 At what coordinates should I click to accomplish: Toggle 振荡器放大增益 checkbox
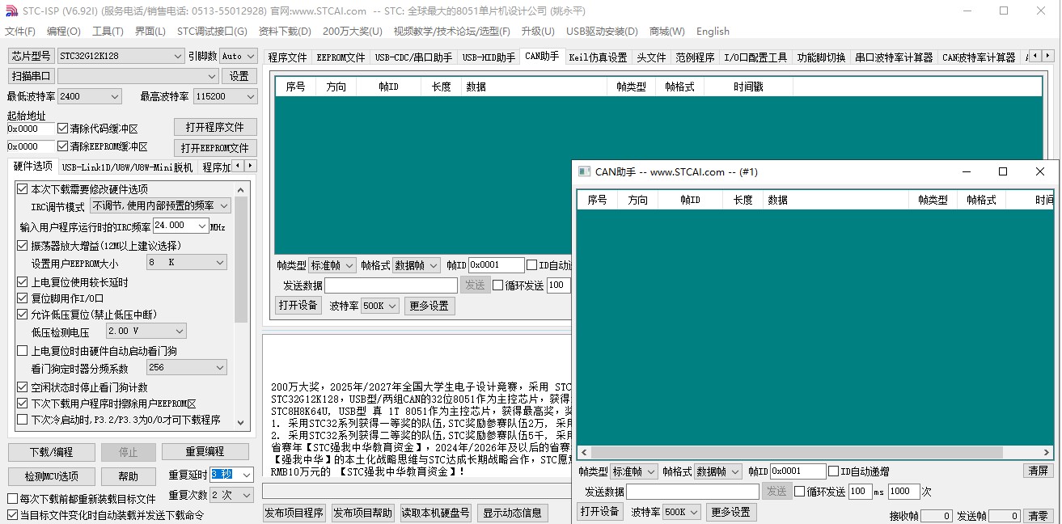tap(23, 246)
